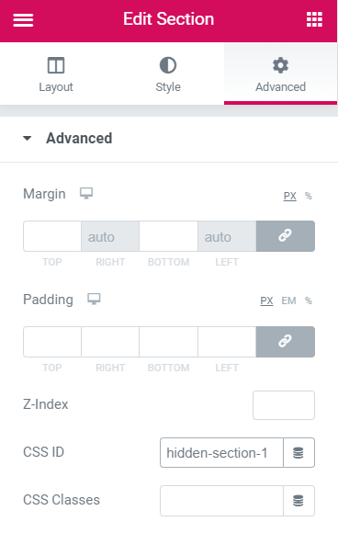Viewport: 338px width, 533px height.
Task: Open dynamic tags for CSS ID
Action: point(299,453)
